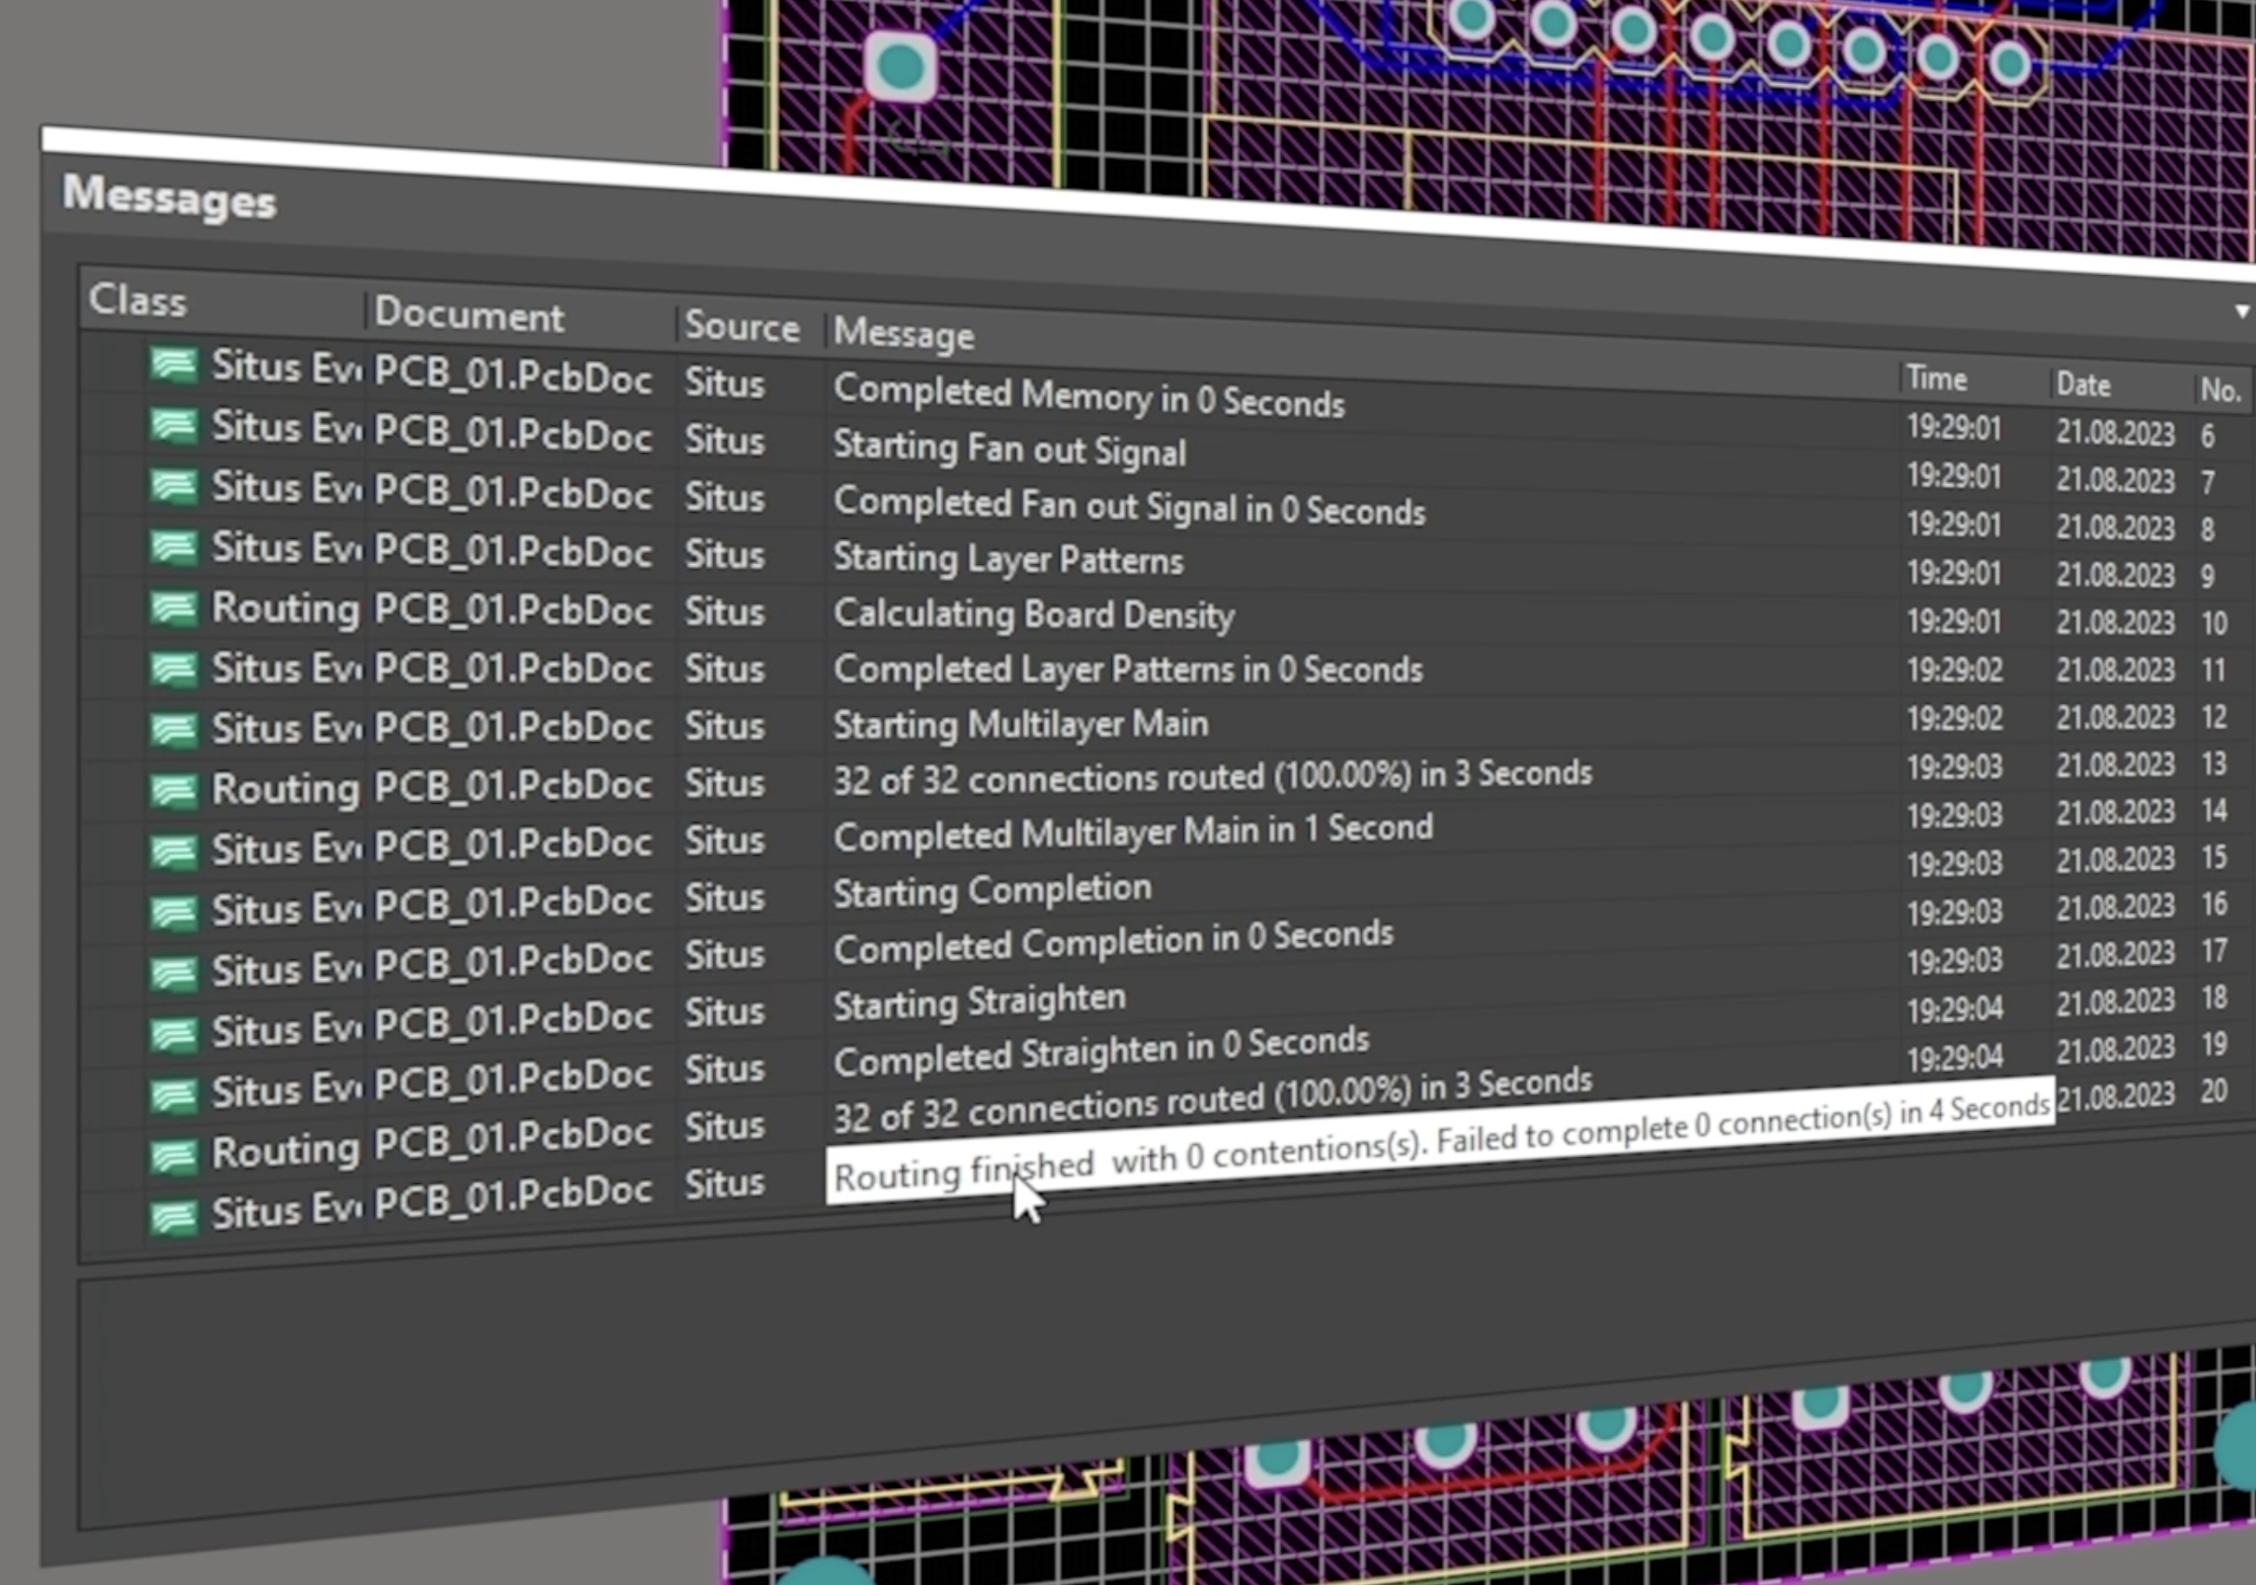Image resolution: width=2256 pixels, height=1585 pixels.
Task: Click the No. column header
Action: [2220, 390]
